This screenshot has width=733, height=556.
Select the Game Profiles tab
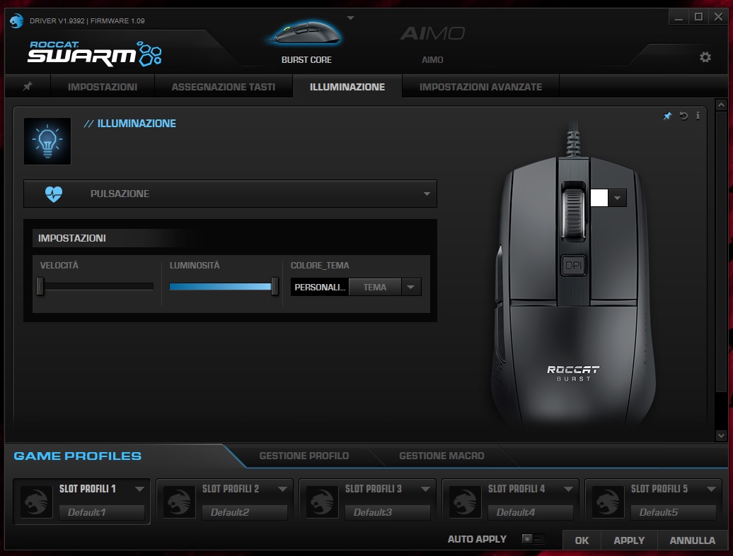click(78, 456)
